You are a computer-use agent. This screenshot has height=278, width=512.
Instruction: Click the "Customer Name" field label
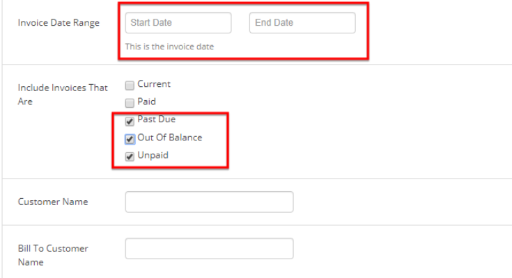coord(52,202)
